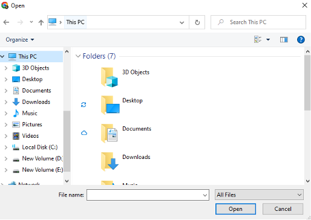The width and height of the screenshot is (311, 220).
Task: Open the 3D Objects folder icon
Action: [110, 77]
